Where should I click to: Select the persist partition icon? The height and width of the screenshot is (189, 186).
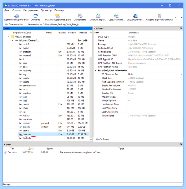coord(20,104)
